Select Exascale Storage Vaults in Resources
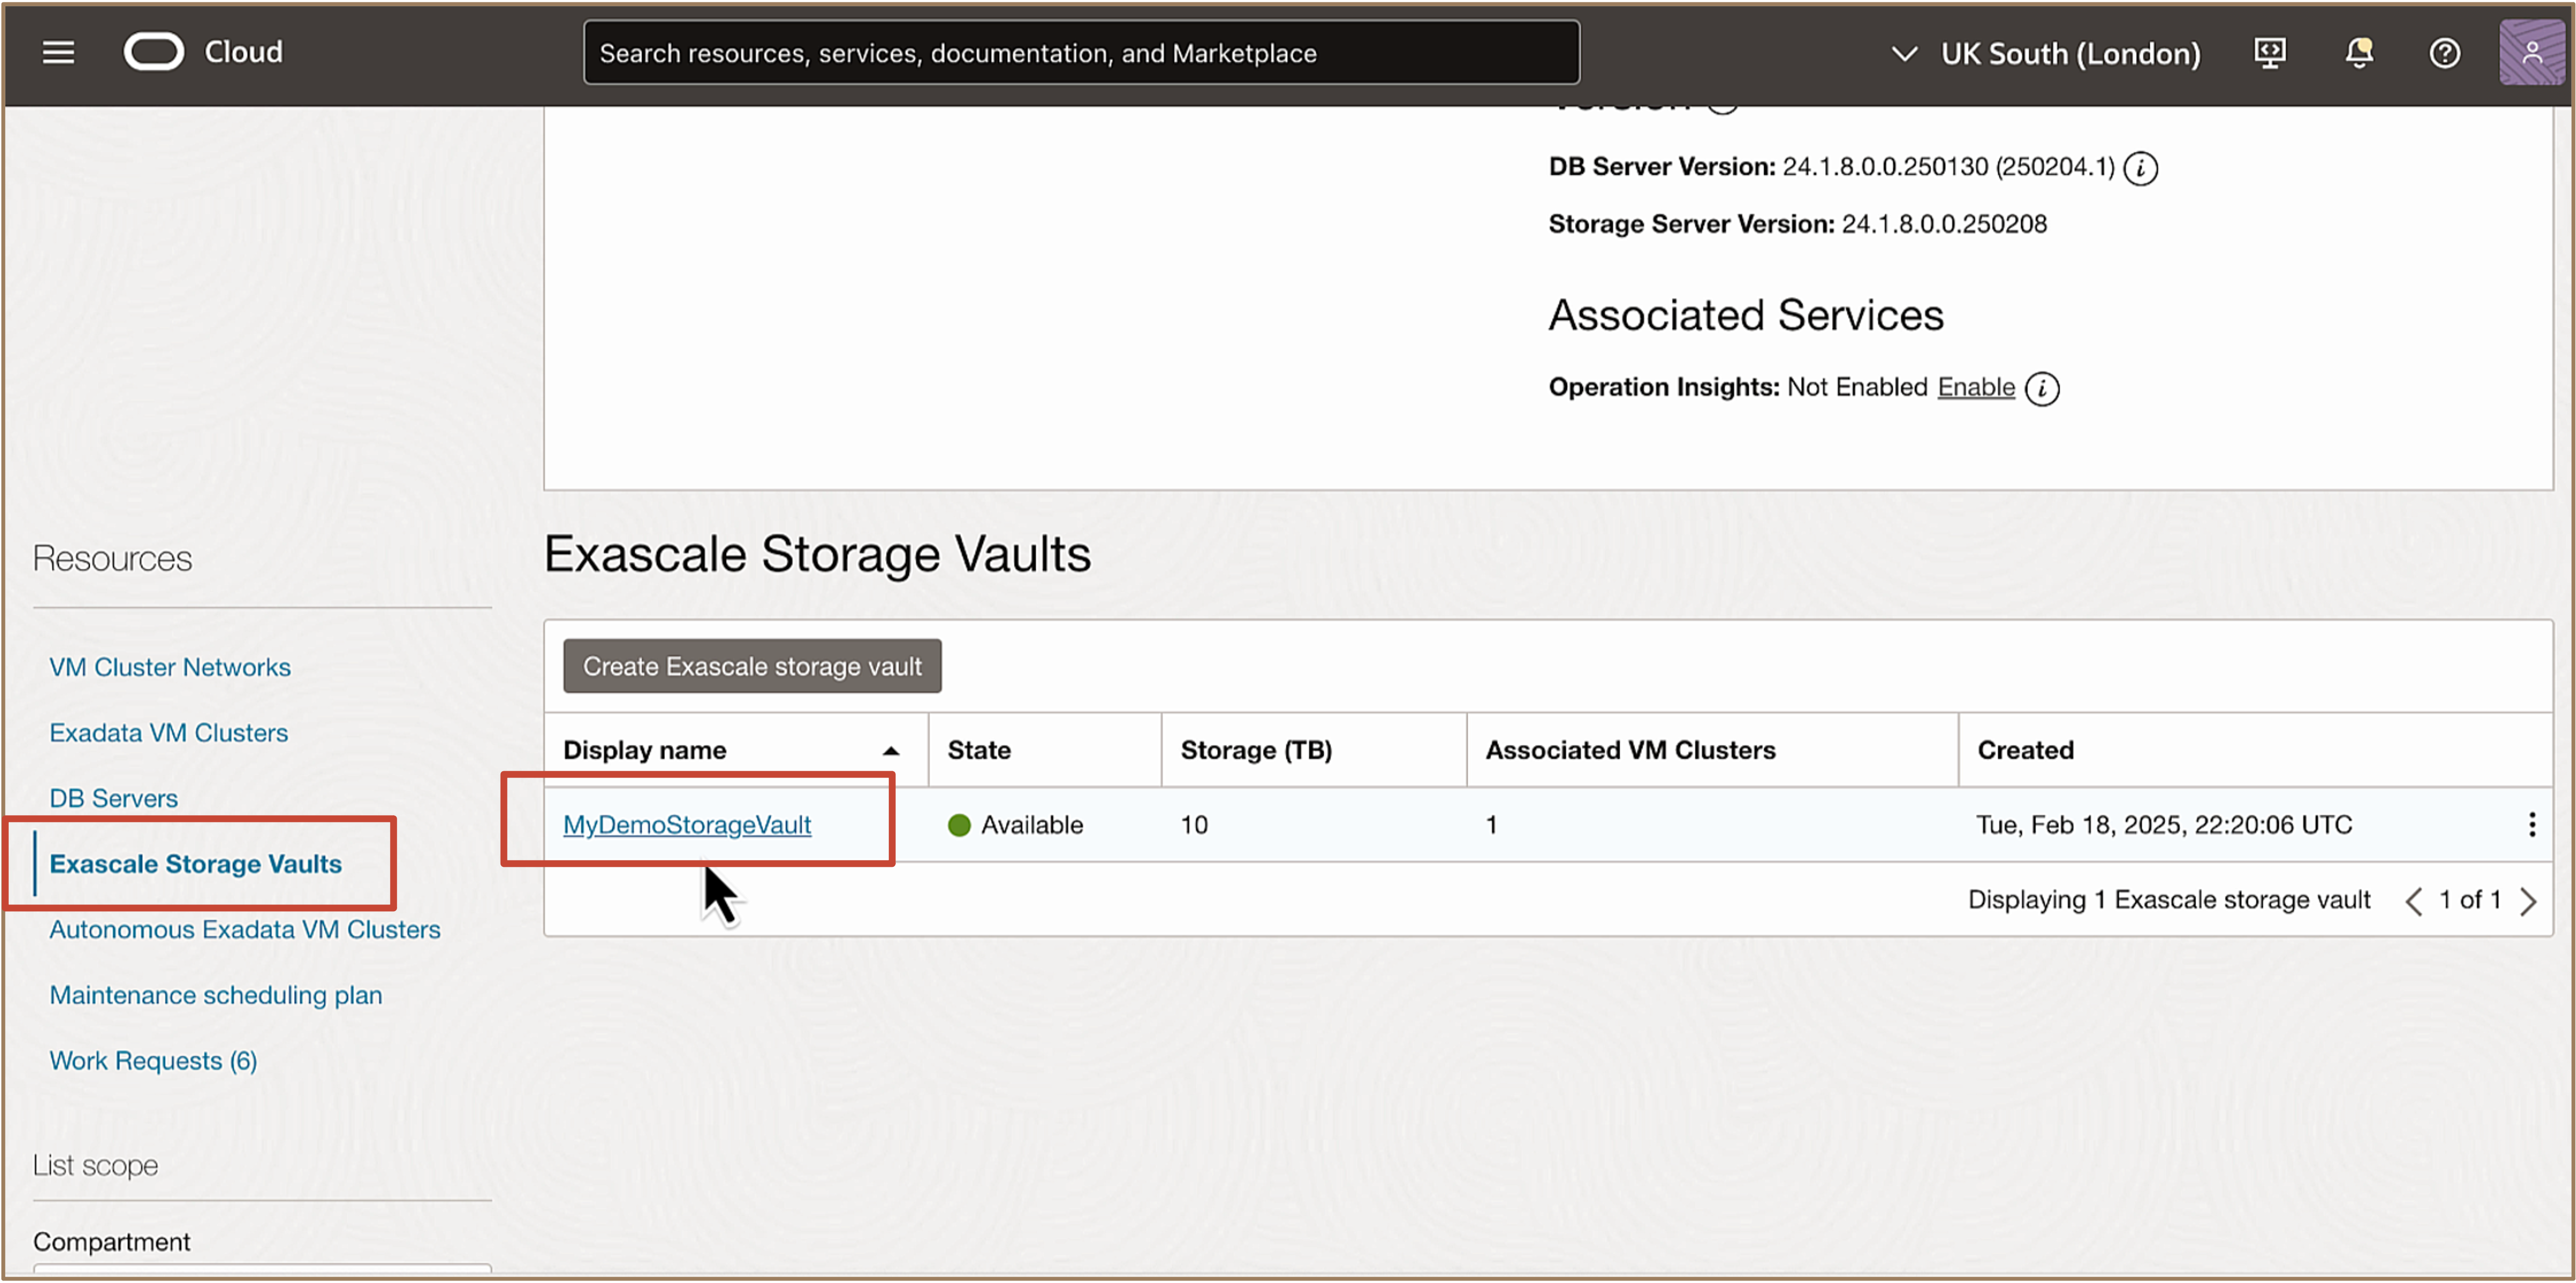 tap(196, 864)
